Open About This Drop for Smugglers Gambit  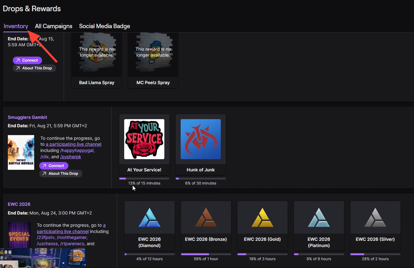tap(61, 174)
